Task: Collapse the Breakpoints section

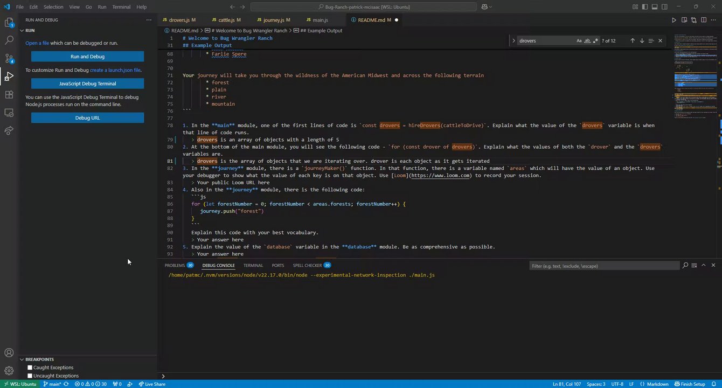Action: tap(39, 359)
